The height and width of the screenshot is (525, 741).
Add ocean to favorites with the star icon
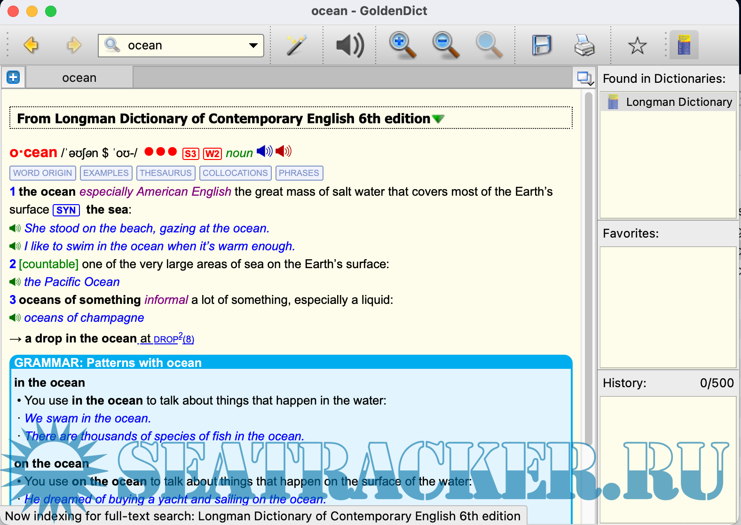pos(637,46)
